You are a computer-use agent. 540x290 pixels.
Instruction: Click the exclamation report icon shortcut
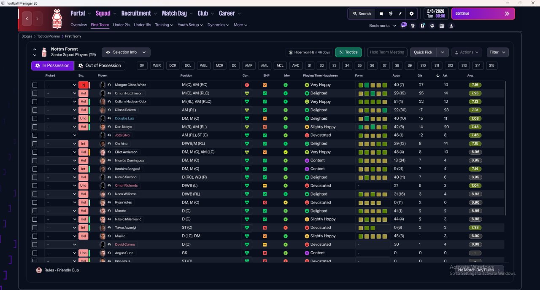[422, 26]
